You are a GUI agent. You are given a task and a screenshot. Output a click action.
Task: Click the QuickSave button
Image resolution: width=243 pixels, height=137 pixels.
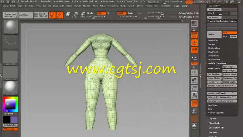click(x=154, y=2)
